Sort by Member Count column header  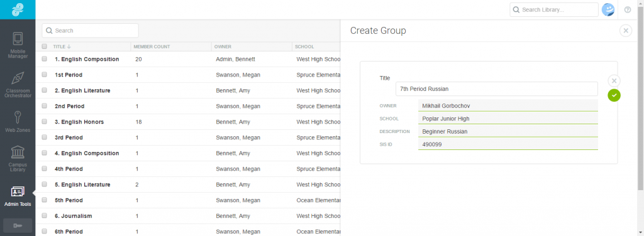coord(152,46)
